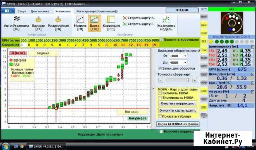Switch to Регистратор (Осциллограф) tab
Screen dimensions: 256x150
pos(97,12)
